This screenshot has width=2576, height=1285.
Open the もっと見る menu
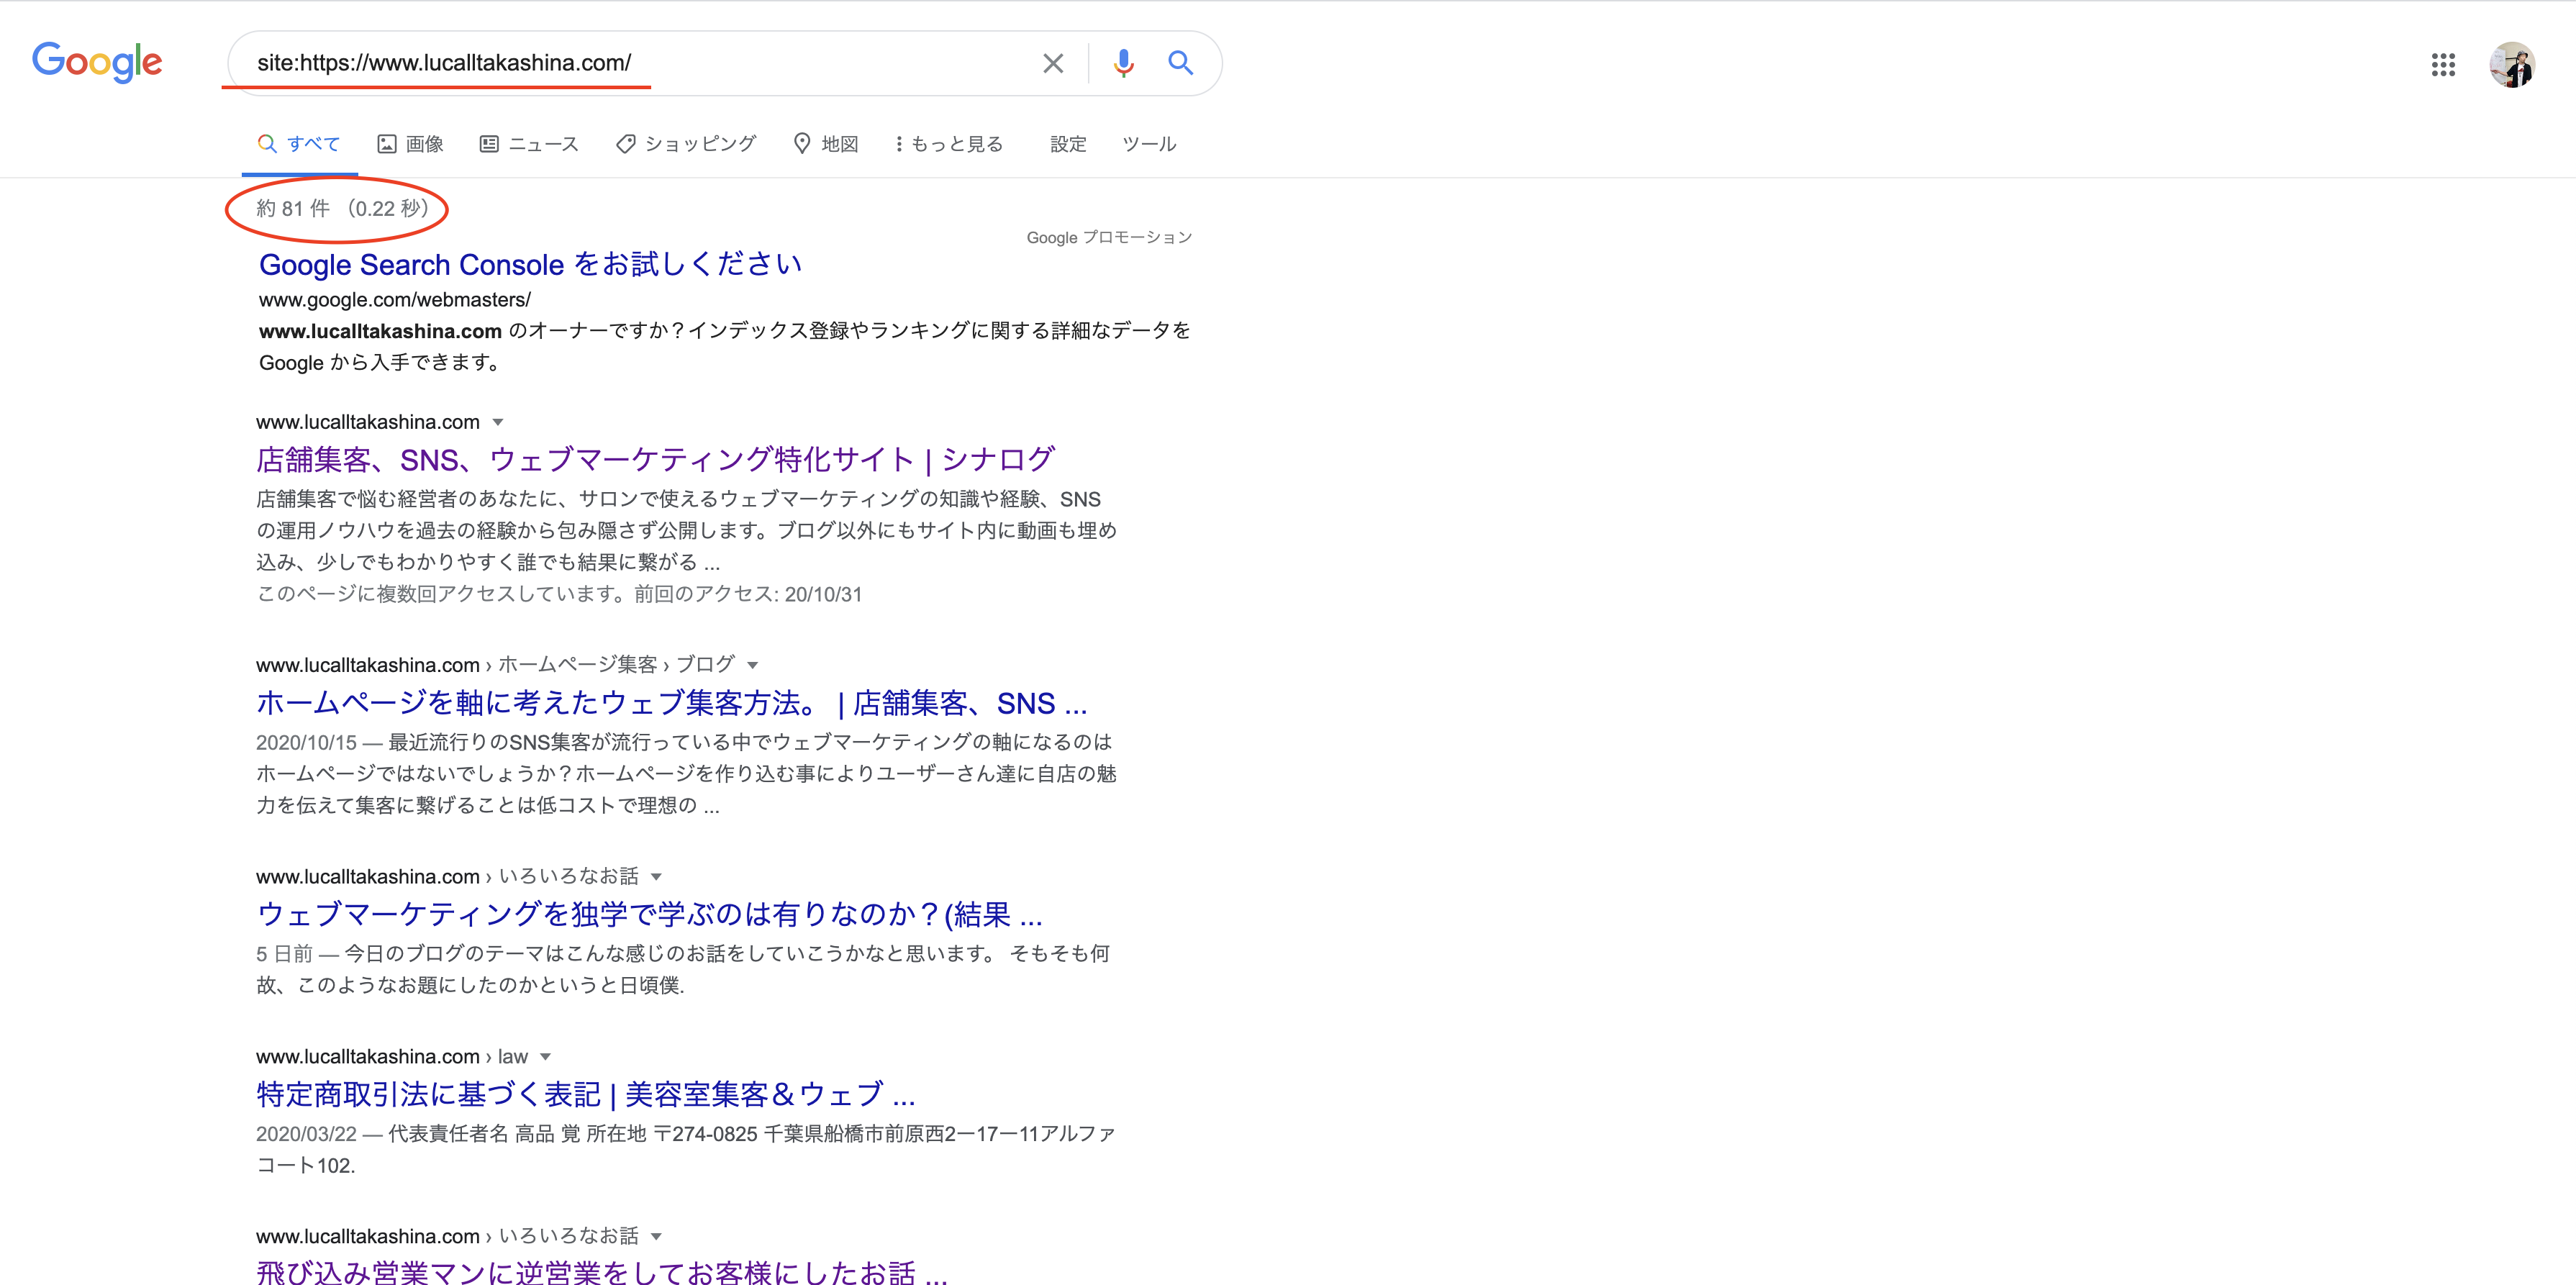(949, 144)
